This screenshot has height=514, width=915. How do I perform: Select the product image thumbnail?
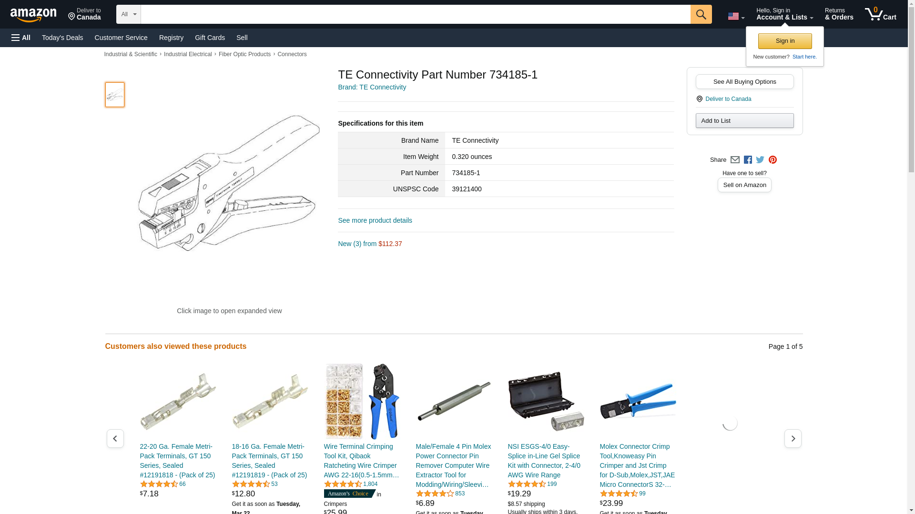115,94
